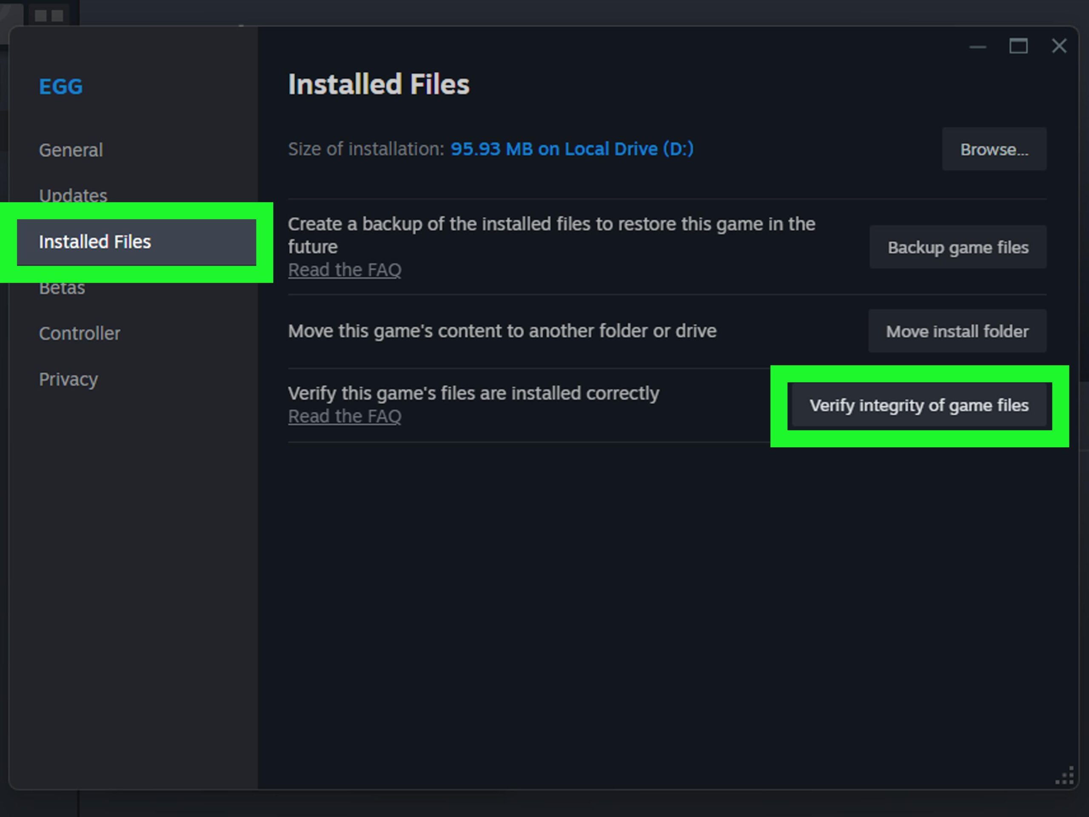Viewport: 1089px width, 817px height.
Task: Verify integrity of game files
Action: 919,405
